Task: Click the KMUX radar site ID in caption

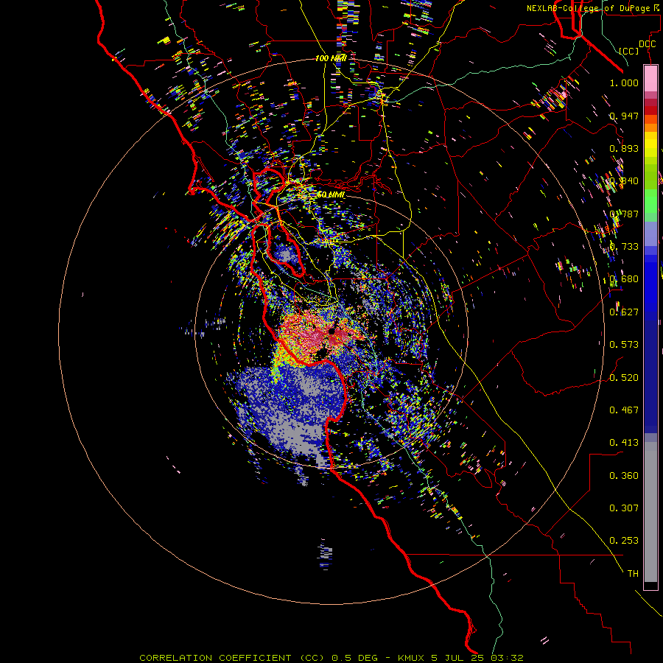Action: click(x=411, y=658)
